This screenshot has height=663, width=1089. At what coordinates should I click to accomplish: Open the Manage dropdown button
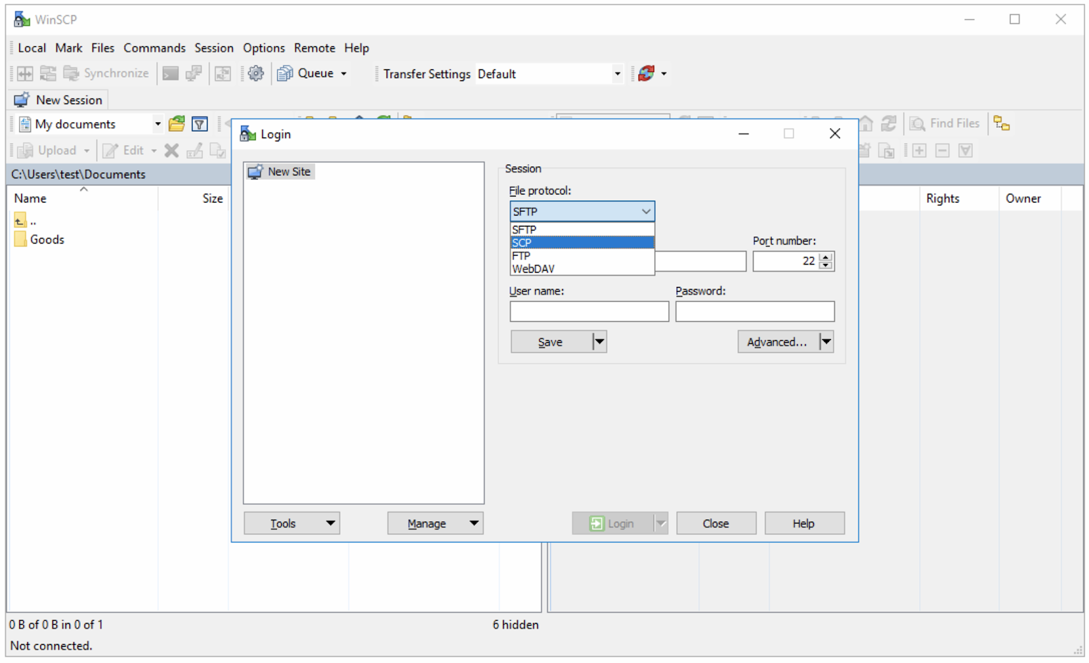coord(435,523)
